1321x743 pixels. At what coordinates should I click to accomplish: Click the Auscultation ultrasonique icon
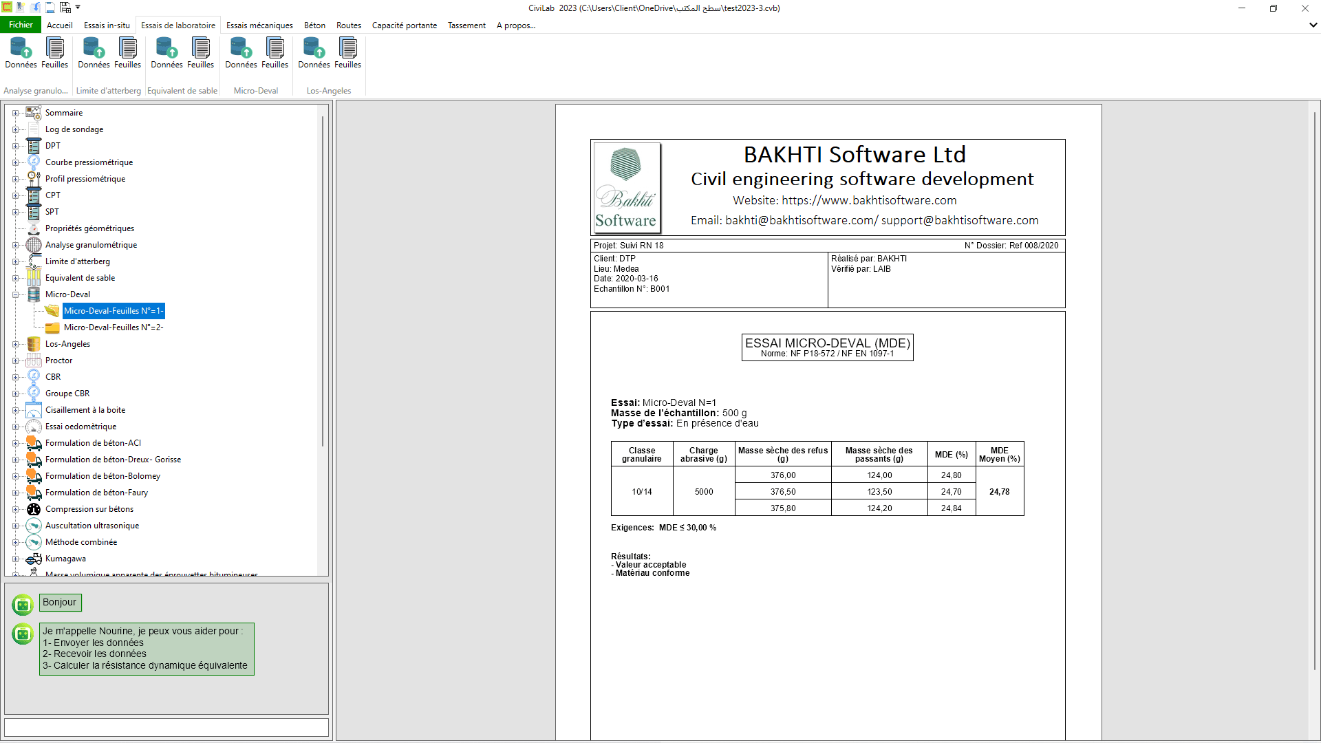(34, 526)
